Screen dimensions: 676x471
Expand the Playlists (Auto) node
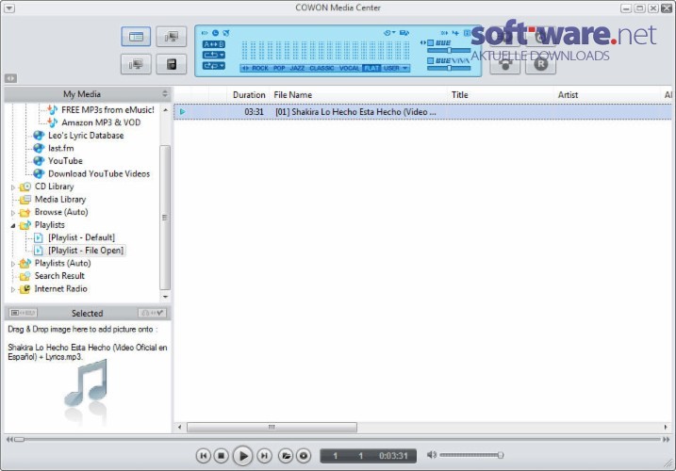point(13,264)
